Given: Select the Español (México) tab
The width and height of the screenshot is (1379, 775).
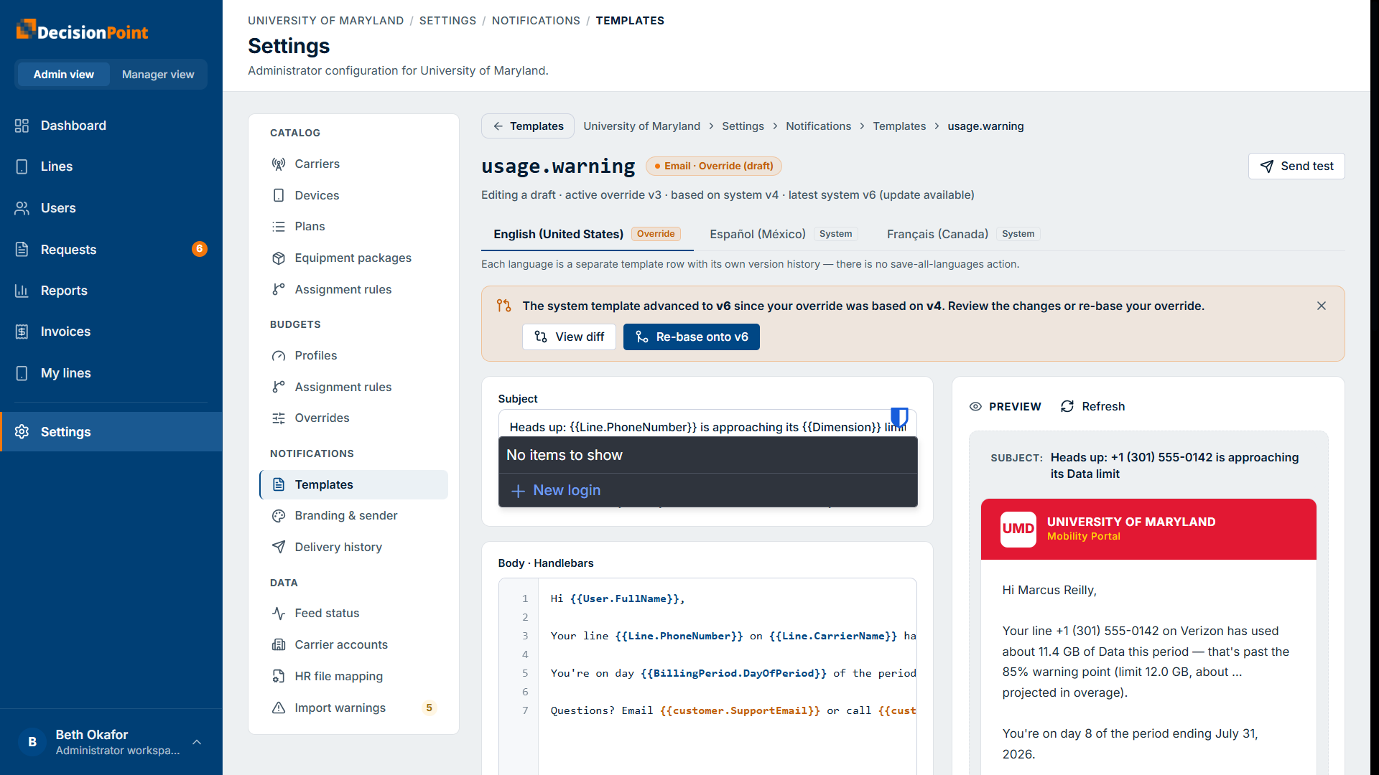Looking at the screenshot, I should [x=783, y=235].
